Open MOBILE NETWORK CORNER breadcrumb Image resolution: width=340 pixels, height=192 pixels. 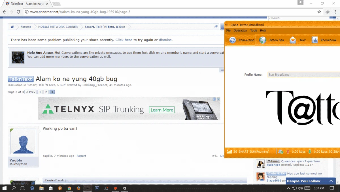coord(58,27)
